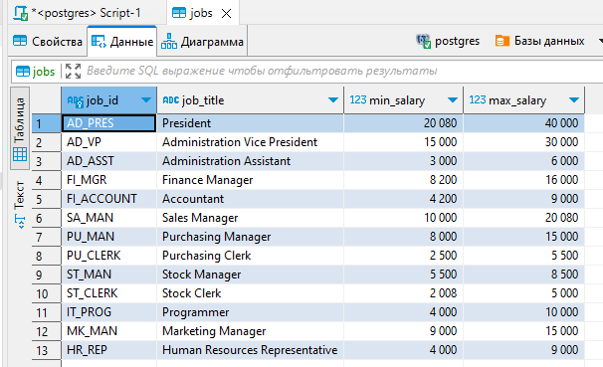Screen dimensions: 603x367
Task: Switch to Текст plain text view
Action: coord(20,205)
